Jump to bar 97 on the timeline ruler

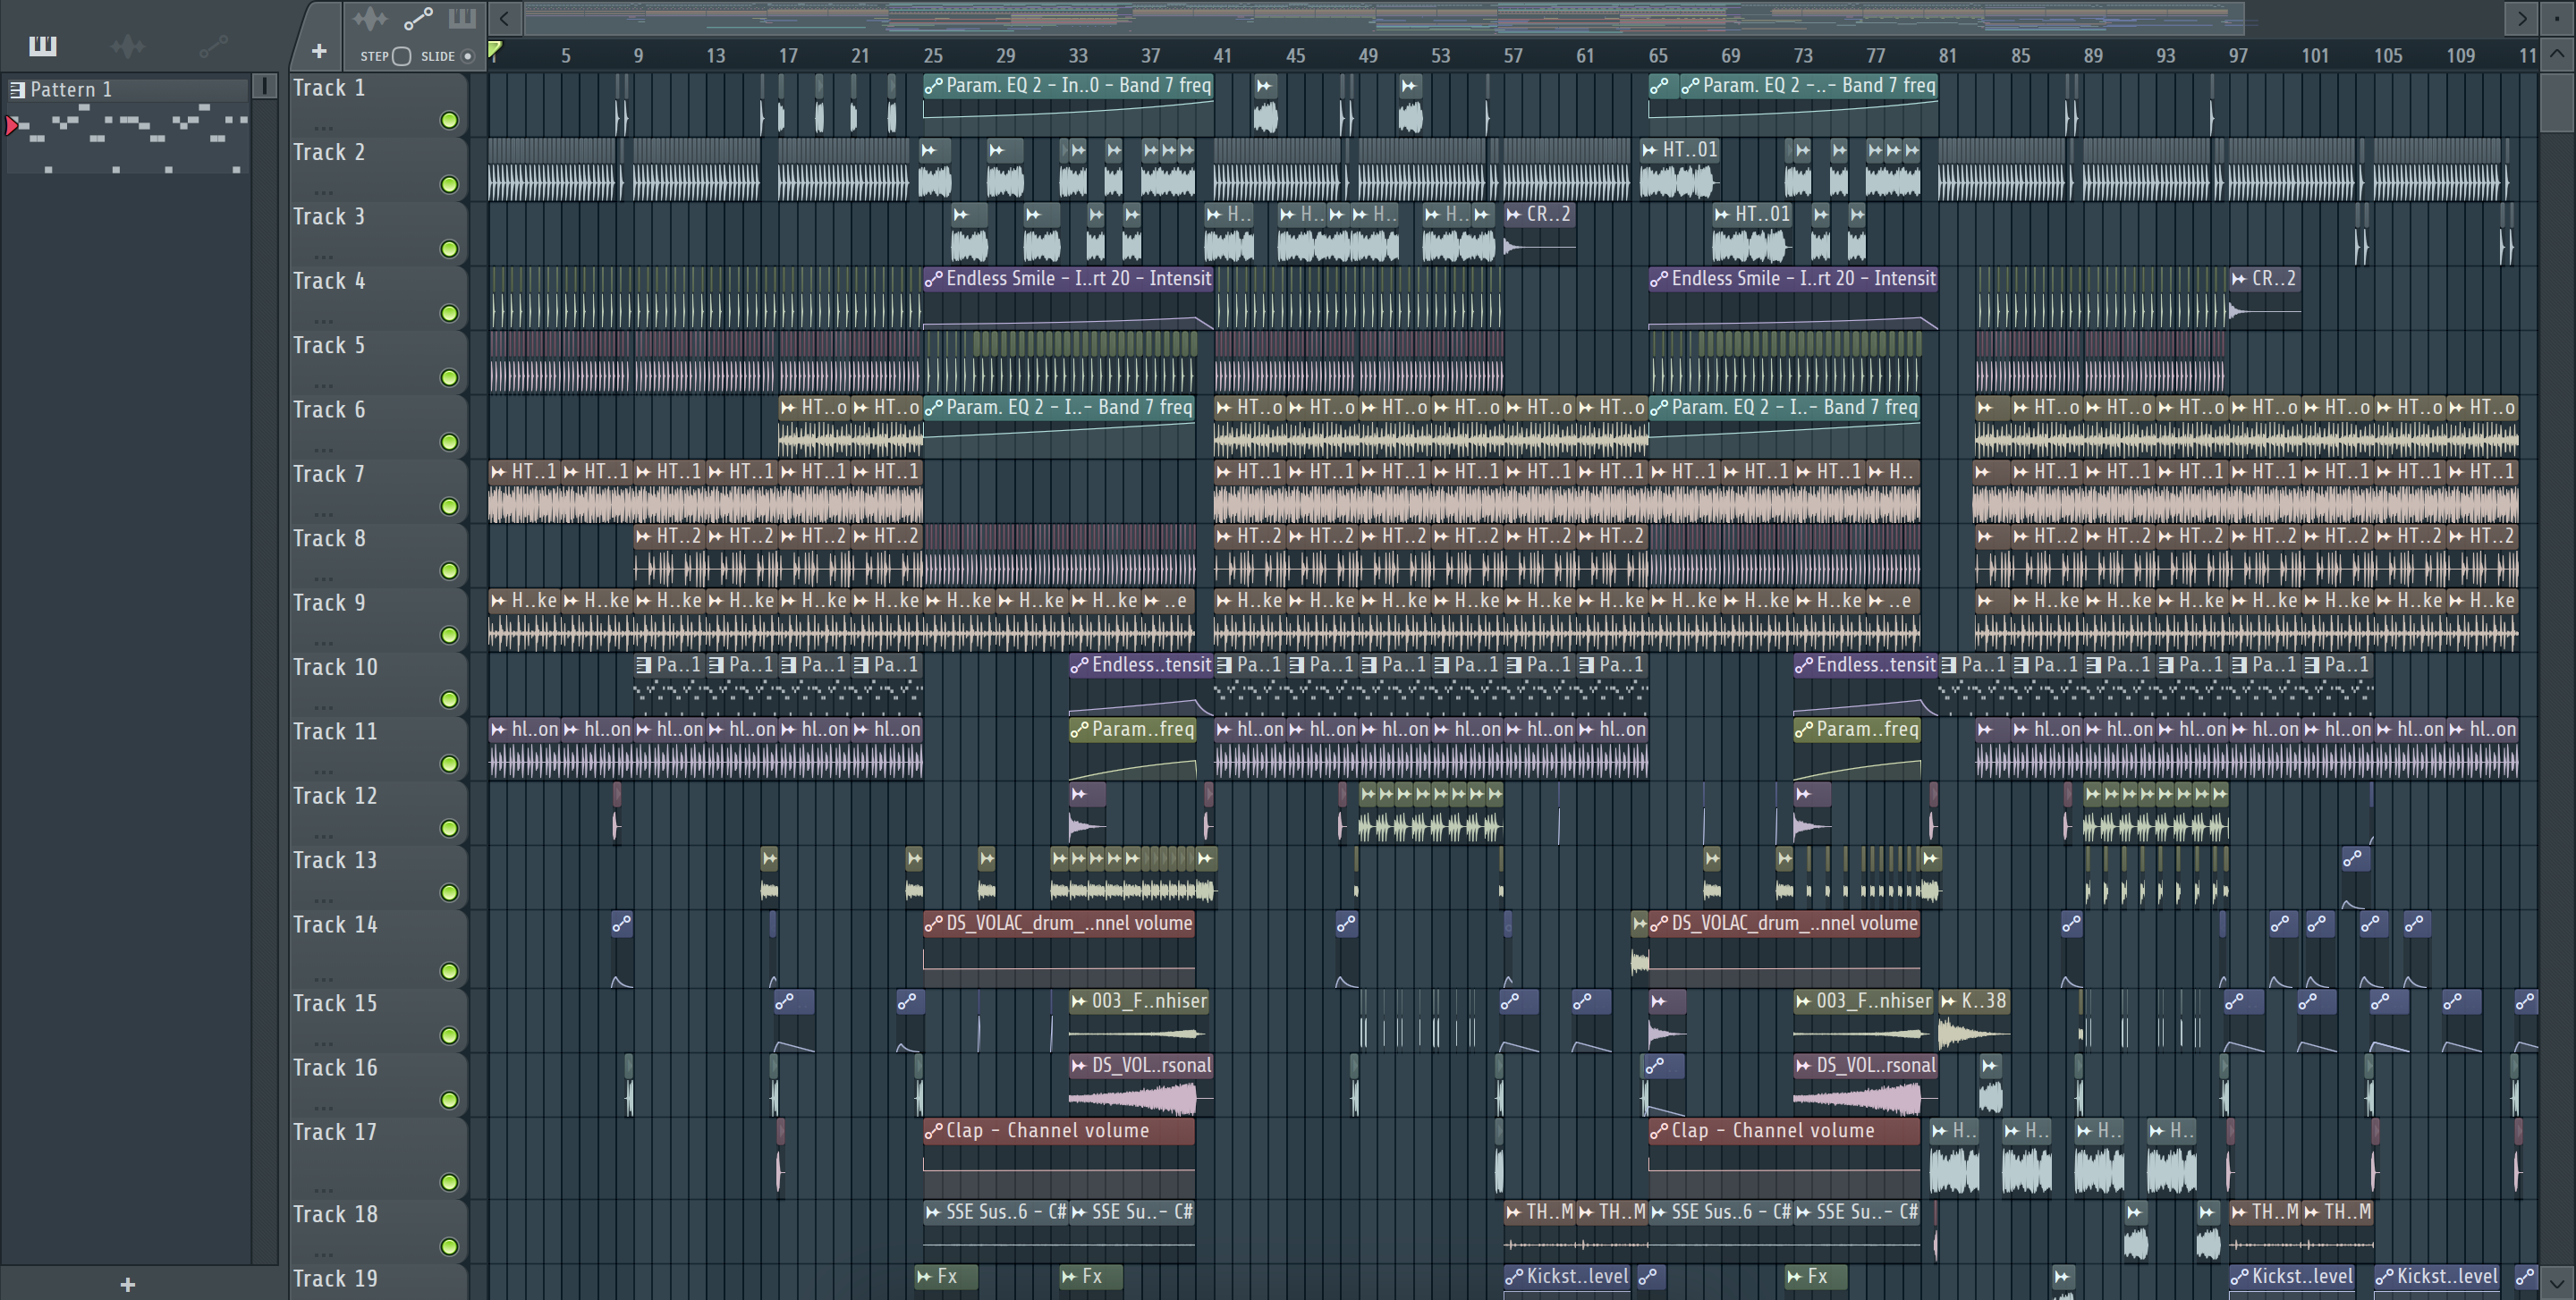click(x=2238, y=56)
